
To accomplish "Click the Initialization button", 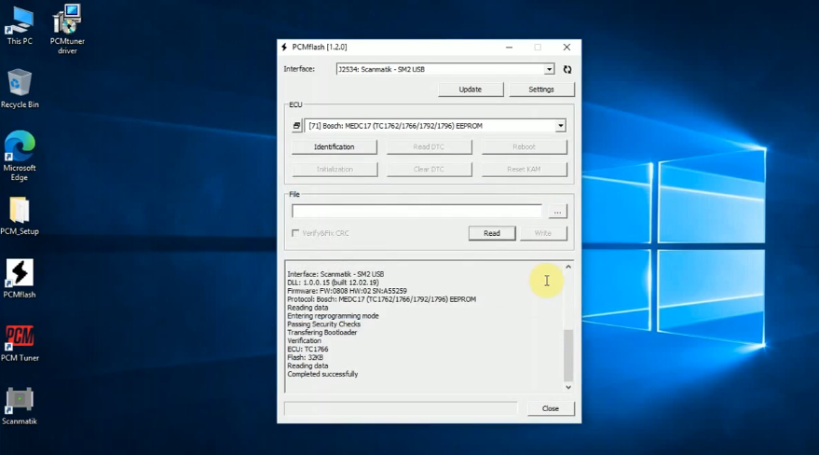I will pos(334,170).
